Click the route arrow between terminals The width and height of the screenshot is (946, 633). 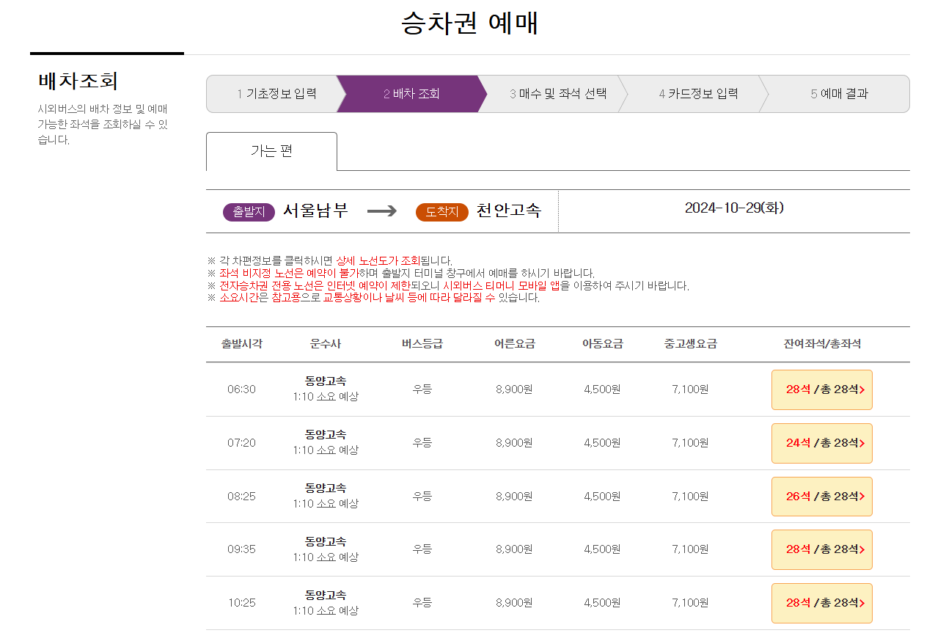pyautogui.click(x=381, y=211)
